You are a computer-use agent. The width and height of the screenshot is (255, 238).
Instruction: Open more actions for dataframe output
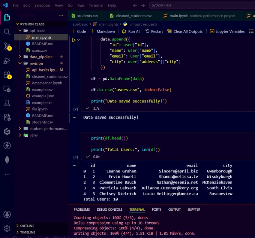click(x=75, y=166)
